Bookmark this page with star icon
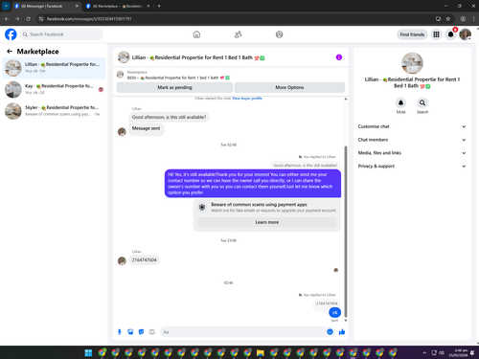This screenshot has height=359, width=479. [448, 19]
